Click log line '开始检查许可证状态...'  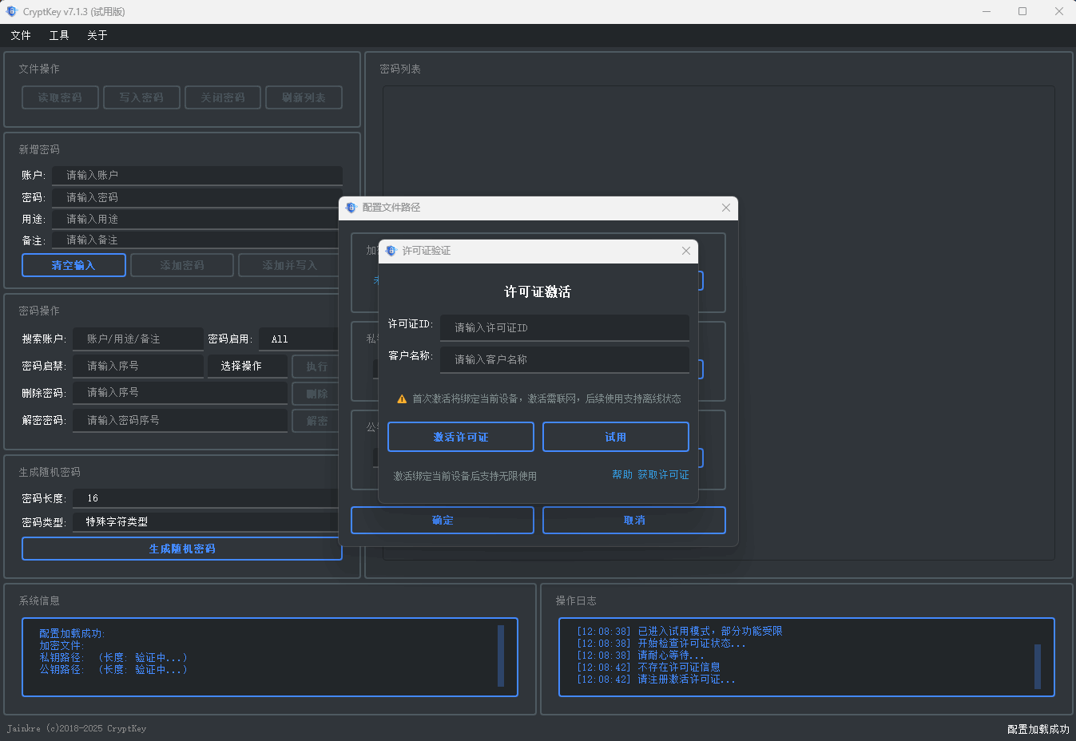point(691,644)
